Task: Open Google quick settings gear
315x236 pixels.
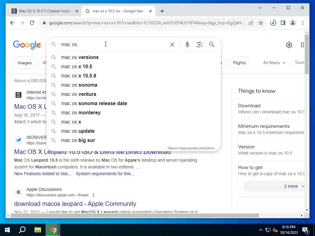Action: (289, 45)
